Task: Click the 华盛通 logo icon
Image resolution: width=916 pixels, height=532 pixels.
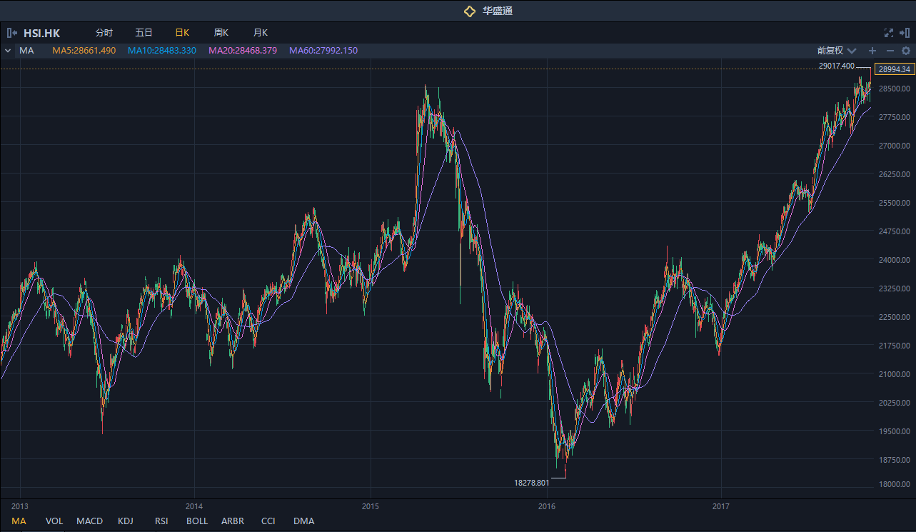Action: coord(469,11)
